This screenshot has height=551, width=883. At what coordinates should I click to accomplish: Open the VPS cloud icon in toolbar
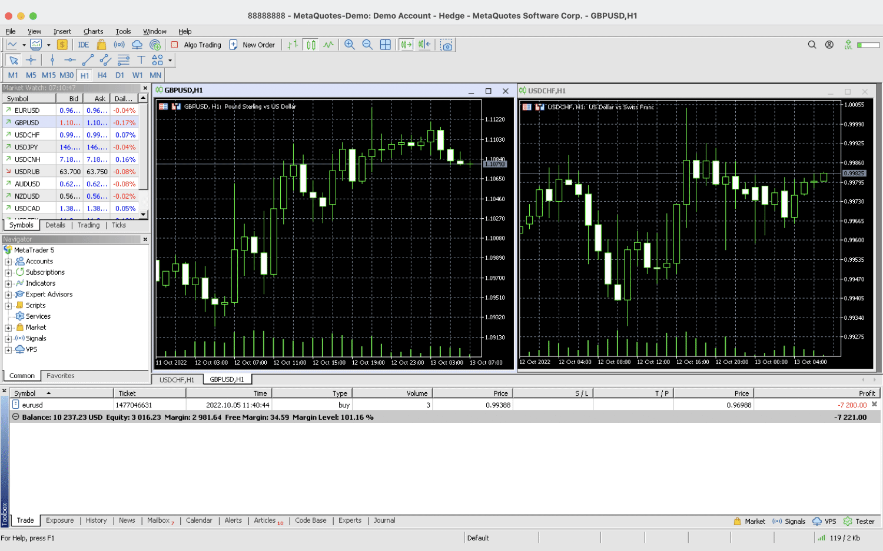137,45
